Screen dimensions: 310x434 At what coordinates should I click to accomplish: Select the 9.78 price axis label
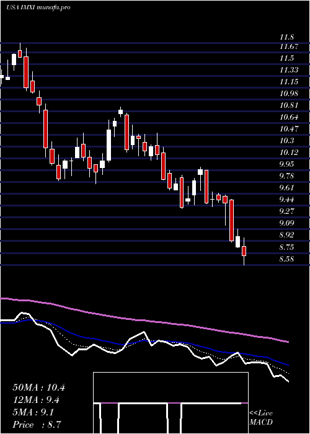point(287,176)
